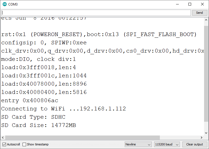Viewport: 209px width, 149px height.
Task: Minimize the COM3 window
Action: [177, 4]
